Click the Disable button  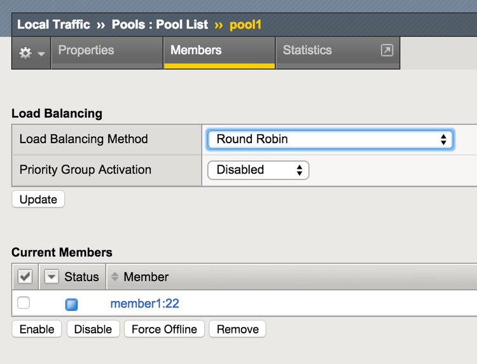[x=93, y=329]
